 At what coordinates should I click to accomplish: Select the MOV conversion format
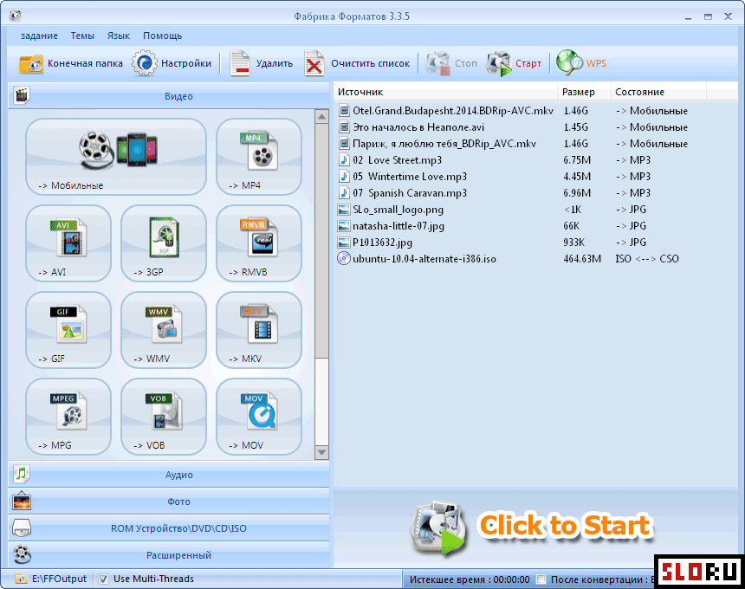click(259, 417)
